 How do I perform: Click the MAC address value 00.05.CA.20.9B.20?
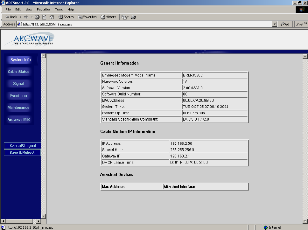pos(198,101)
